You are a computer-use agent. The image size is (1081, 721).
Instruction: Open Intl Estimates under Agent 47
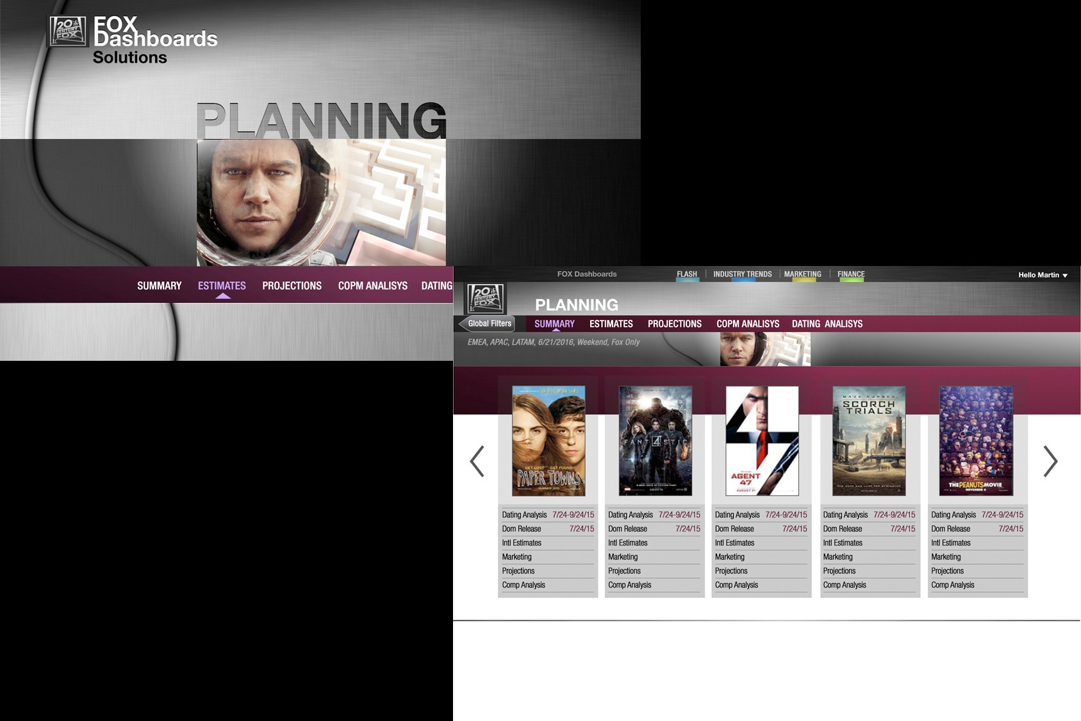pyautogui.click(x=761, y=543)
